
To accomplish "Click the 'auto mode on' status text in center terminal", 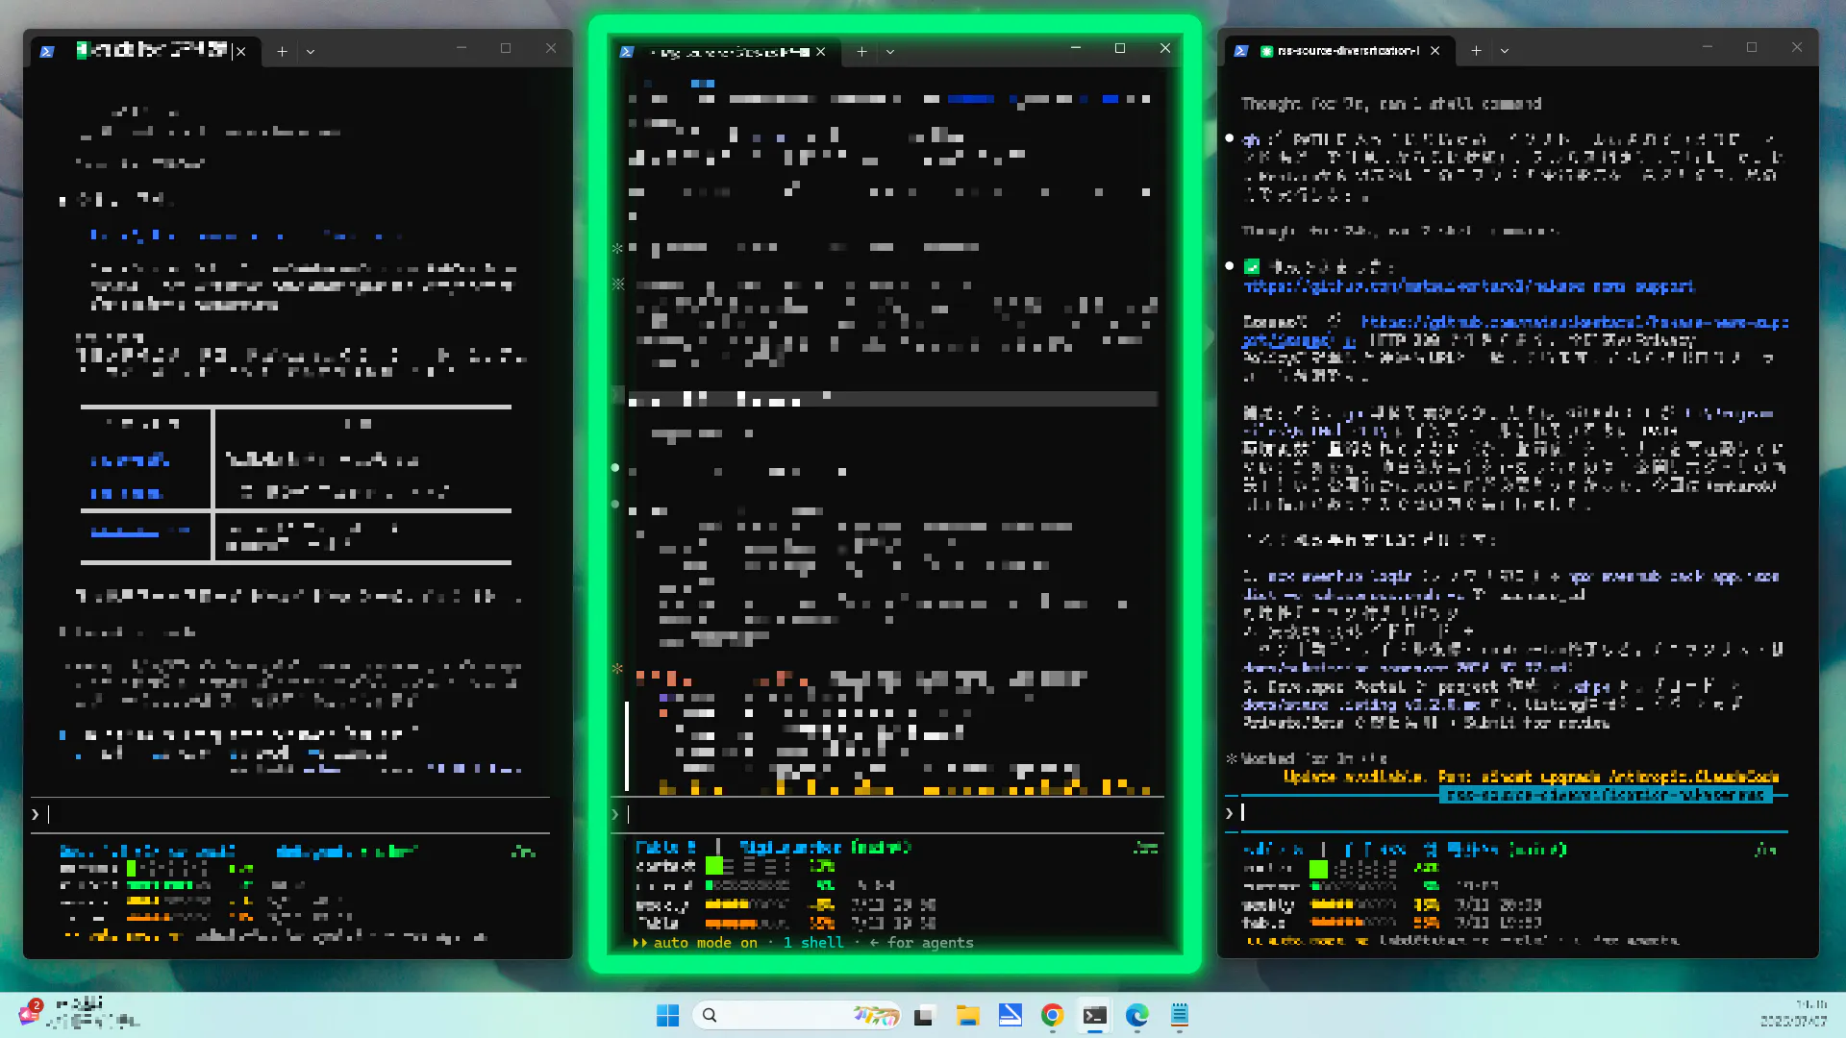I will (706, 943).
